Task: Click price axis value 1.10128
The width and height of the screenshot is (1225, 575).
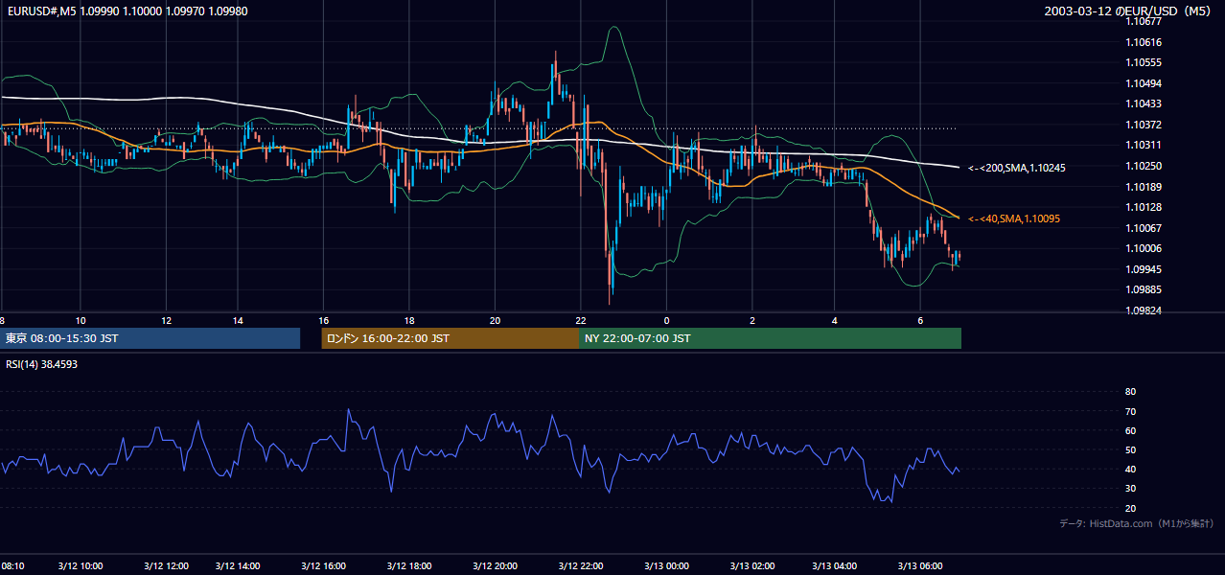Action: [x=1143, y=207]
